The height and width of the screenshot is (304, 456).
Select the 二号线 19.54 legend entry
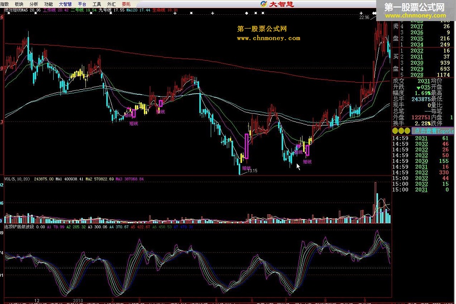tap(84, 10)
